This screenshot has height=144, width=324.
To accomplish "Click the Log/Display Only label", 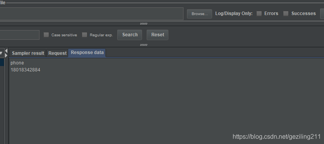I will pyautogui.click(x=234, y=14).
